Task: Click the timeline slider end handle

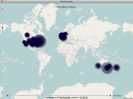Action: pos(110,96)
